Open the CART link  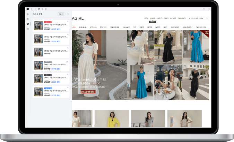(x=158, y=18)
